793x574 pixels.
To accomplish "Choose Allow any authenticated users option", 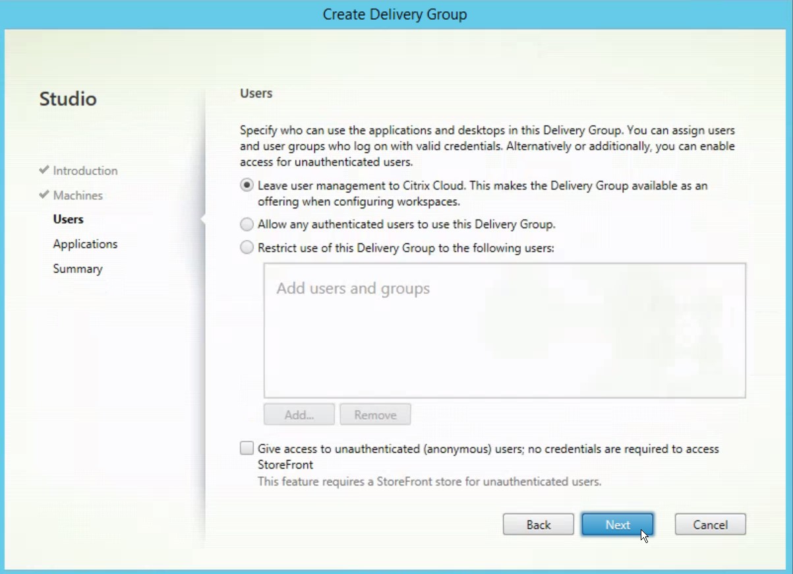I will coord(247,224).
